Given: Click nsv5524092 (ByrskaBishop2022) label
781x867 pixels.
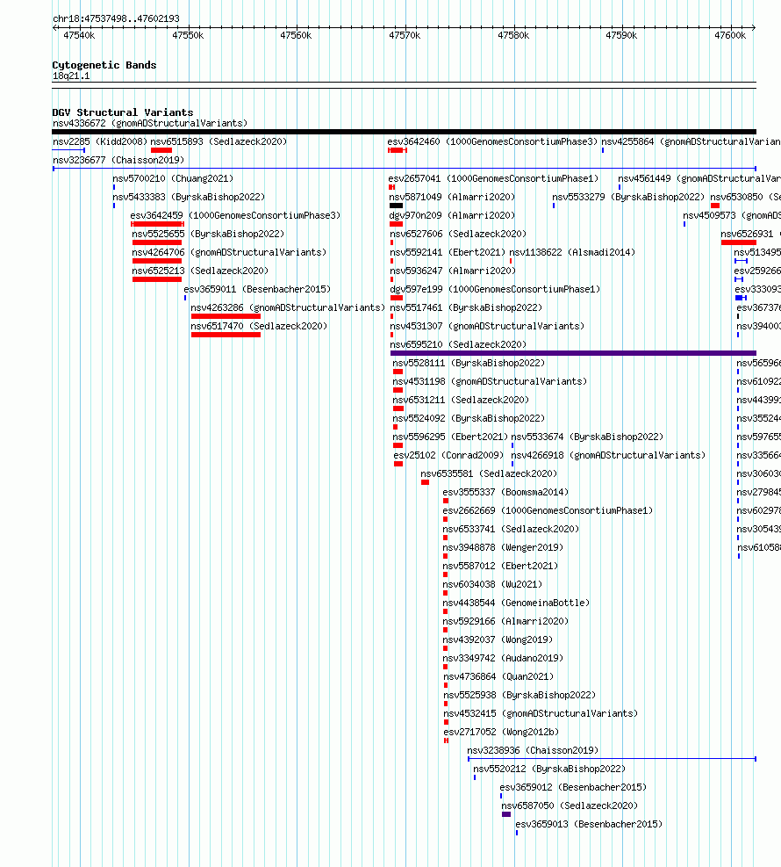Looking at the screenshot, I should coord(469,418).
